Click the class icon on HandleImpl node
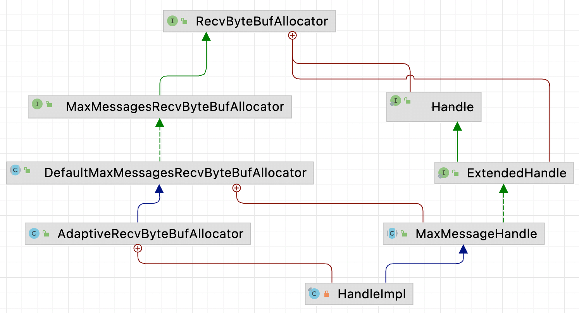The image size is (579, 313). click(314, 294)
